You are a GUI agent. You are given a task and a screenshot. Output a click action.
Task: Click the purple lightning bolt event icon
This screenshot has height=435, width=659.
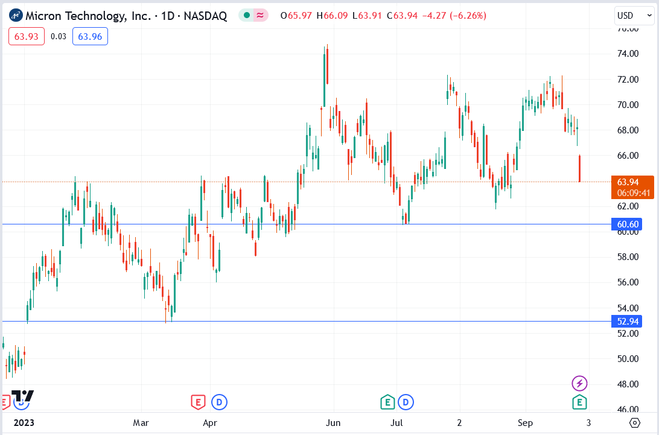pos(579,383)
